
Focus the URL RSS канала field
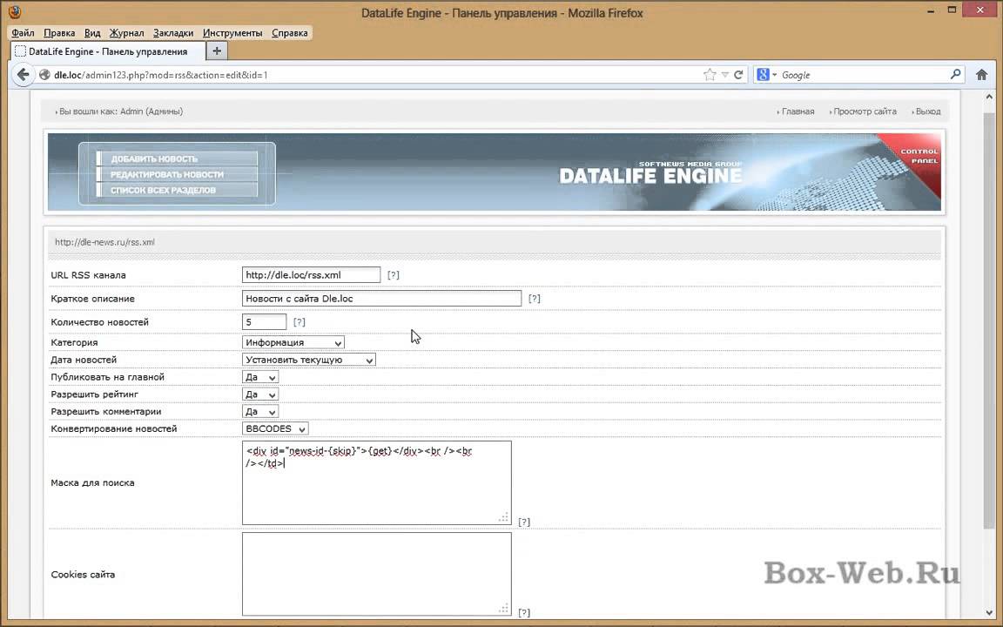tap(311, 275)
